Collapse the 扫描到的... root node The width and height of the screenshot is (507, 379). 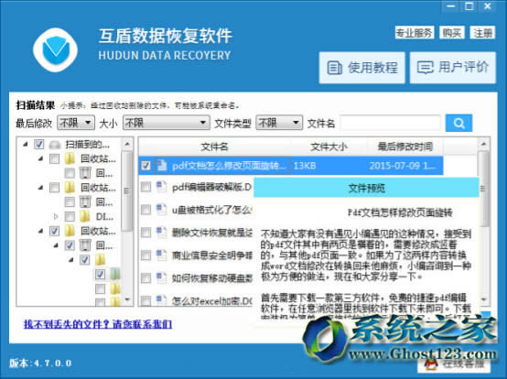click(x=26, y=145)
